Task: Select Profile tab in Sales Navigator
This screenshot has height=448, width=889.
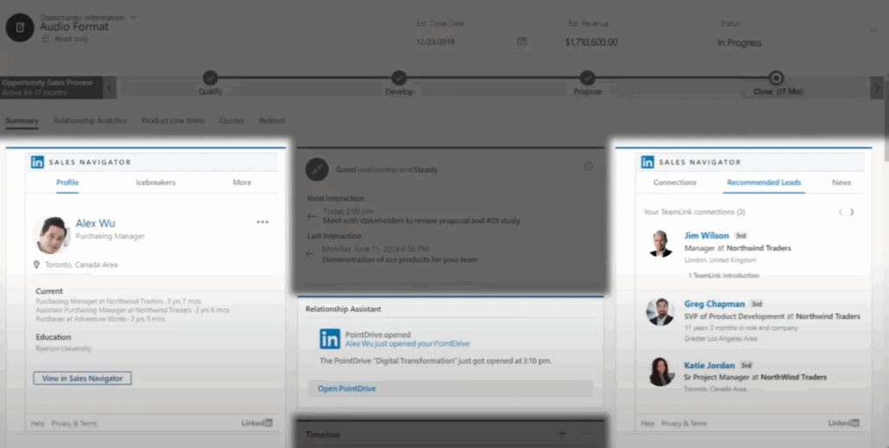Action: (x=68, y=182)
